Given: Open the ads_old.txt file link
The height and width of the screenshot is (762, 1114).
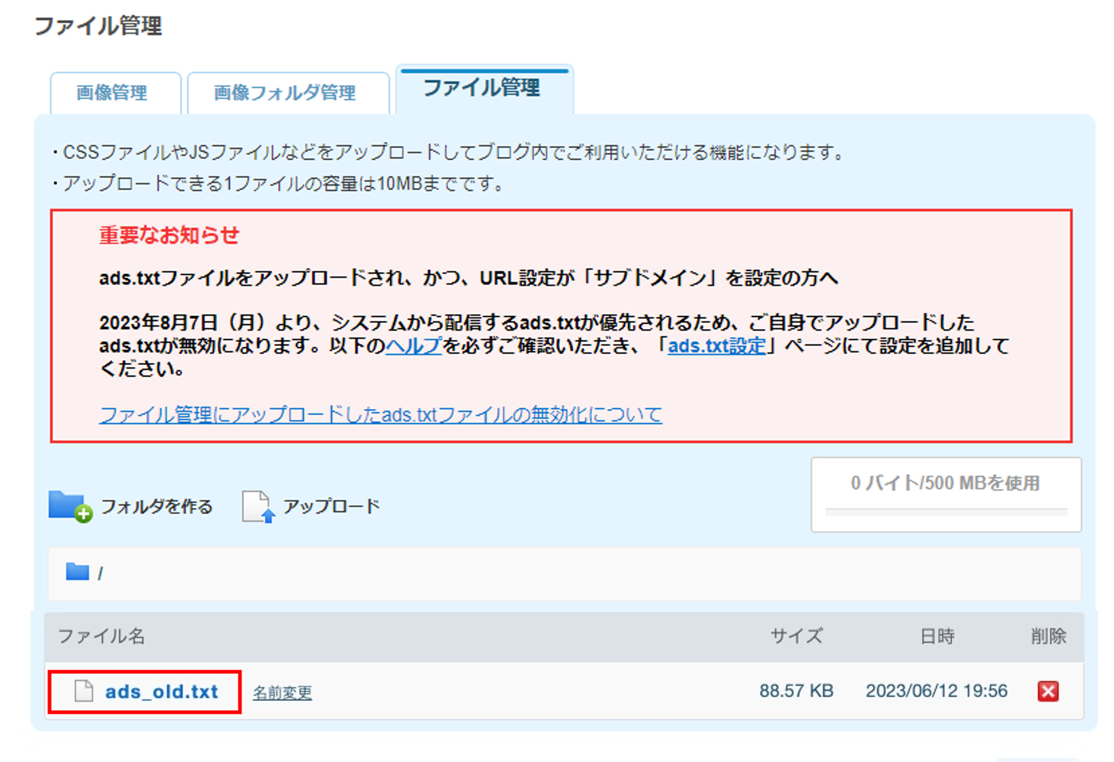Looking at the screenshot, I should click(161, 691).
